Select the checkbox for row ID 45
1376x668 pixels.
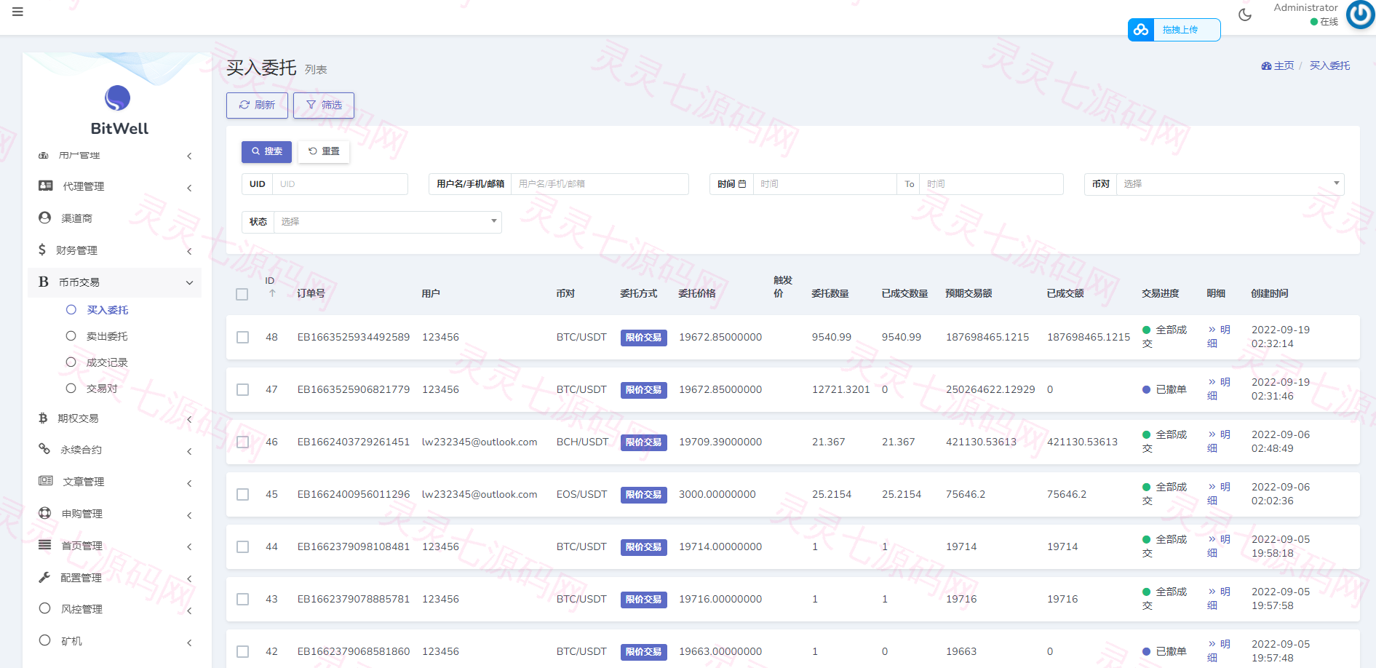click(x=242, y=494)
